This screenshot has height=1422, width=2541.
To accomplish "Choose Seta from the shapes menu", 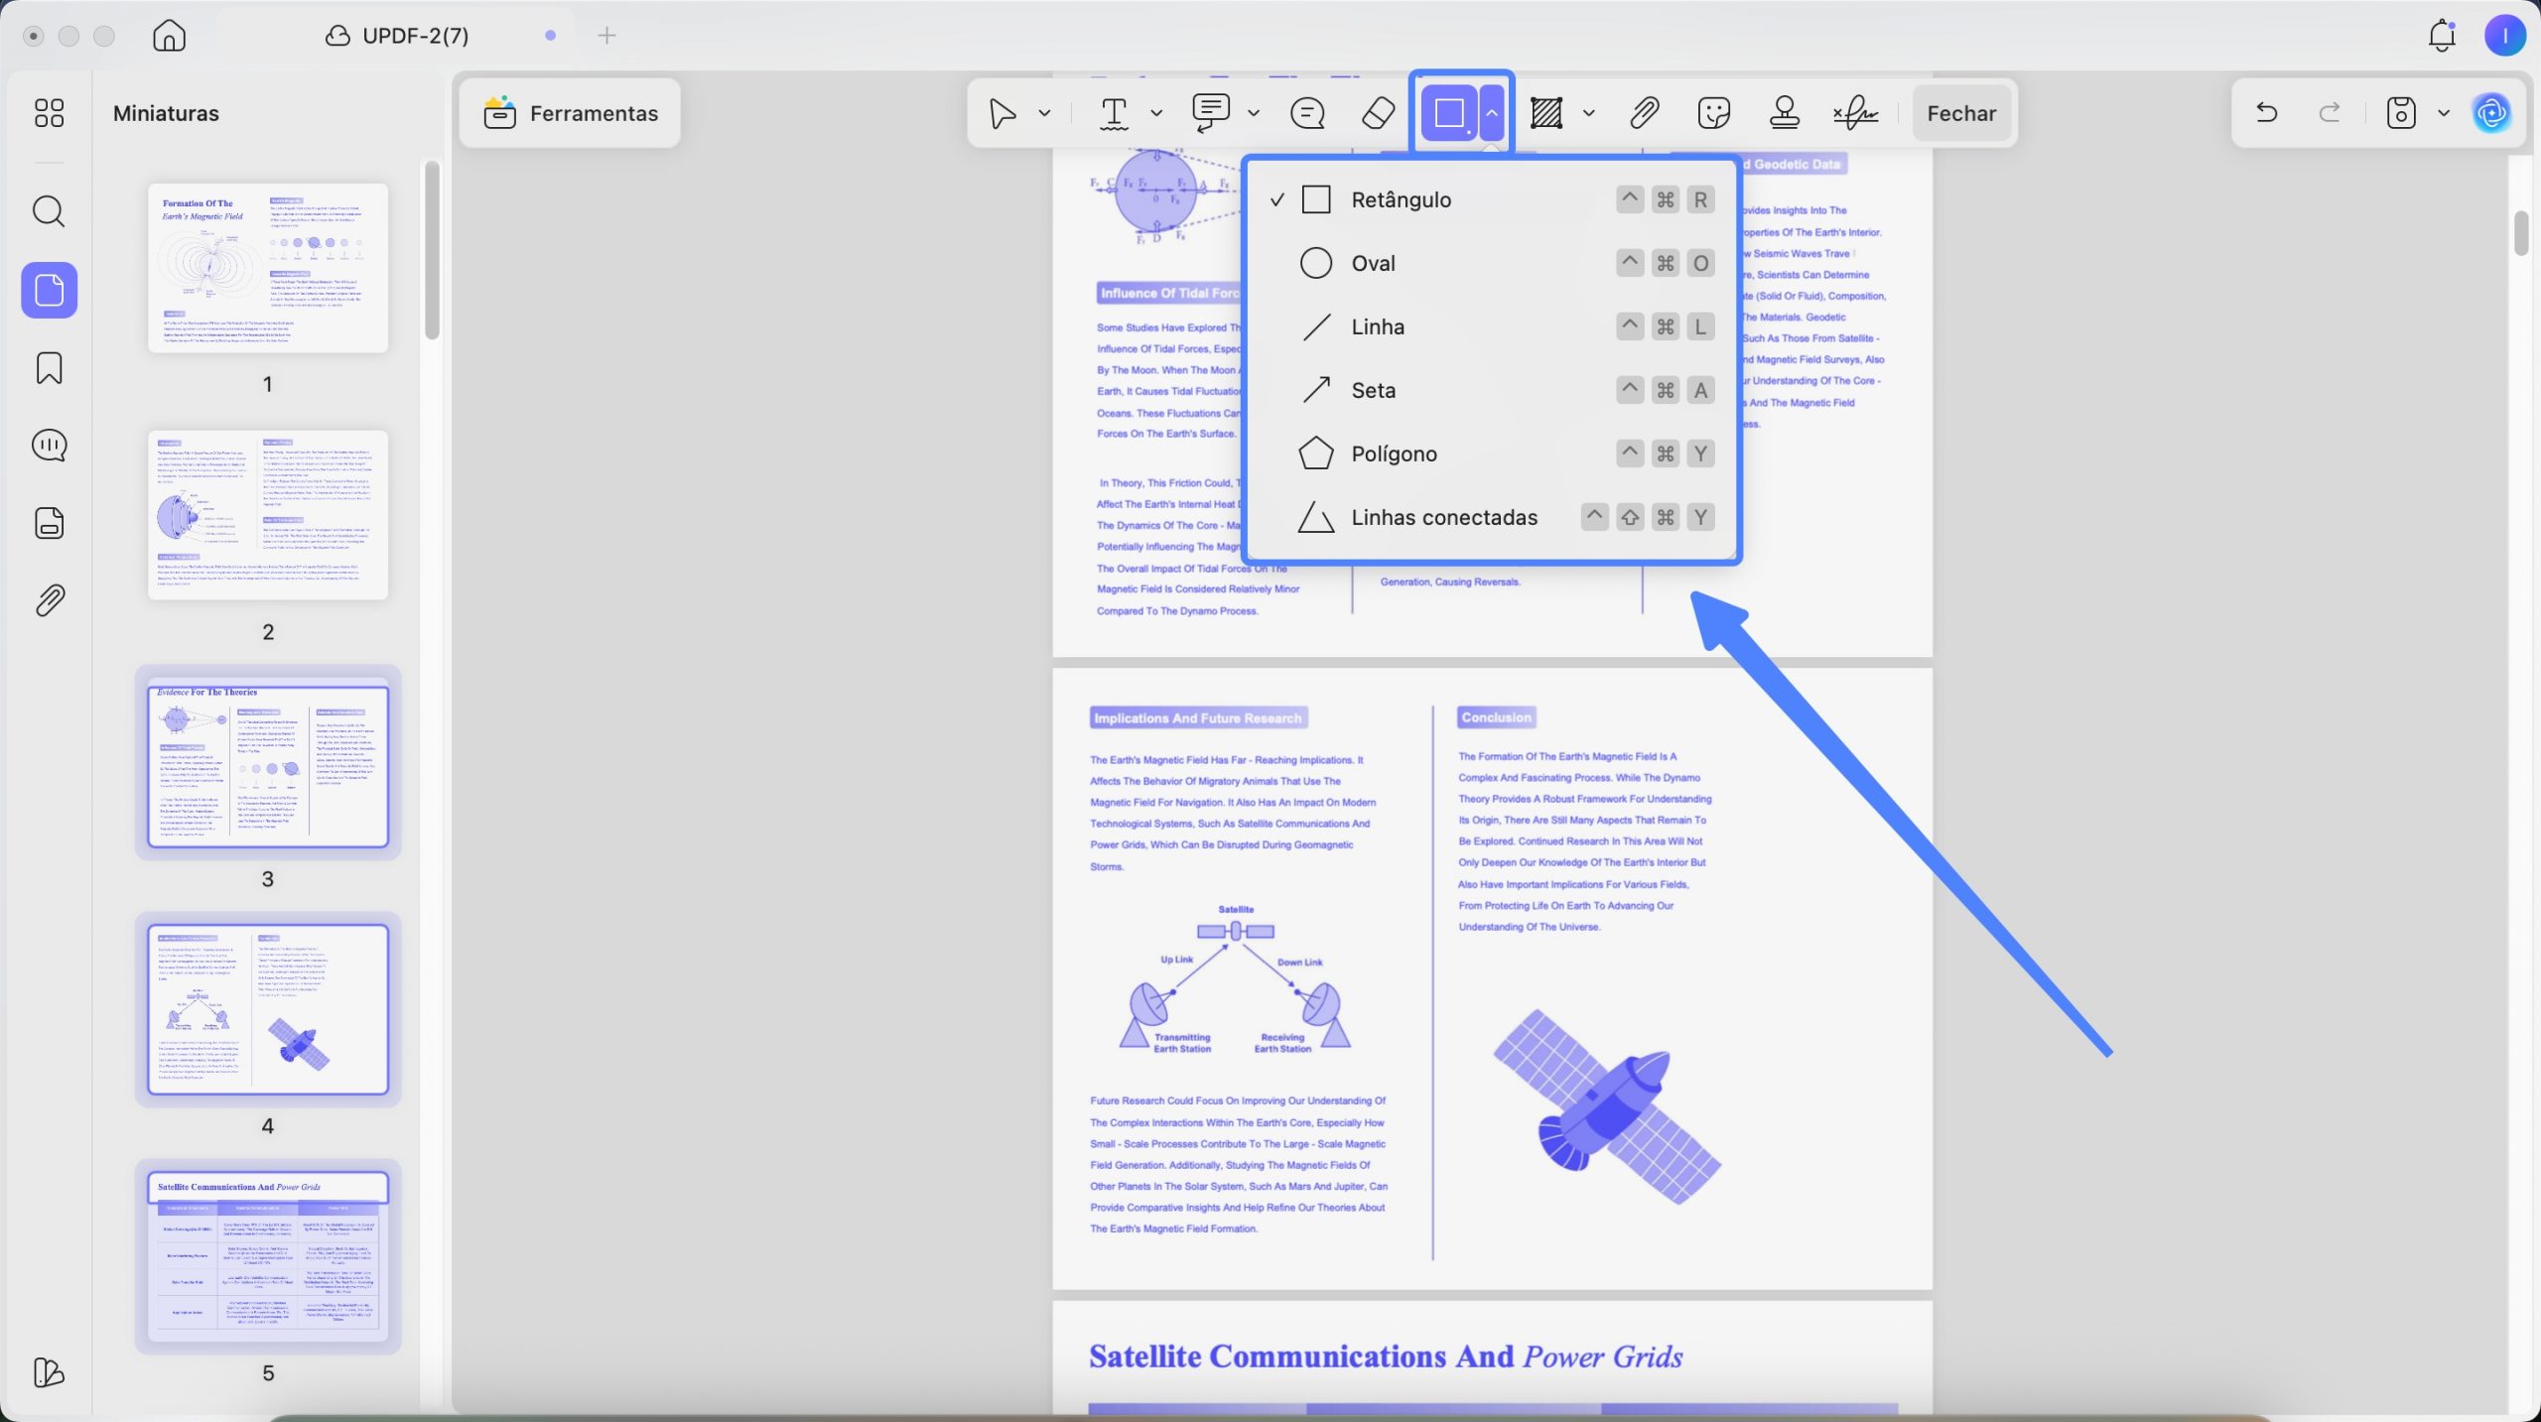I will pos(1491,390).
